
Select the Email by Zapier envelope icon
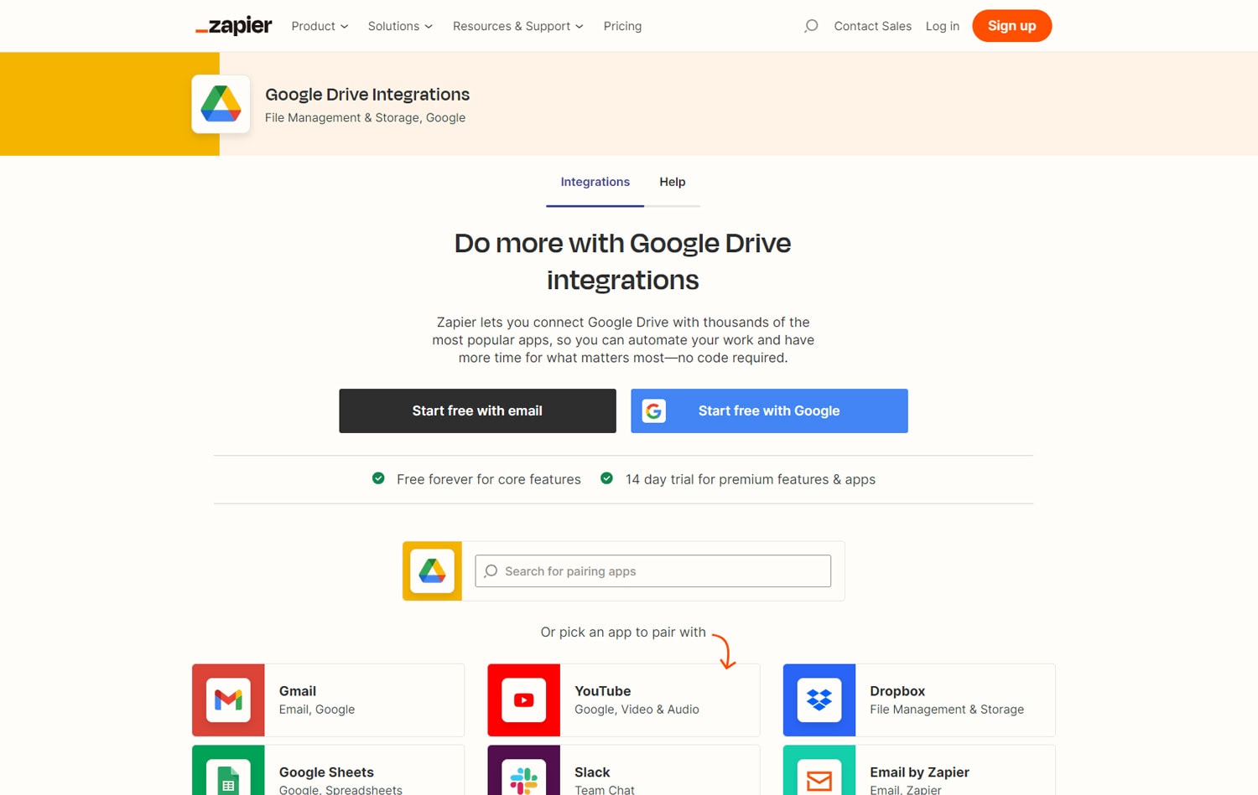pos(819,779)
